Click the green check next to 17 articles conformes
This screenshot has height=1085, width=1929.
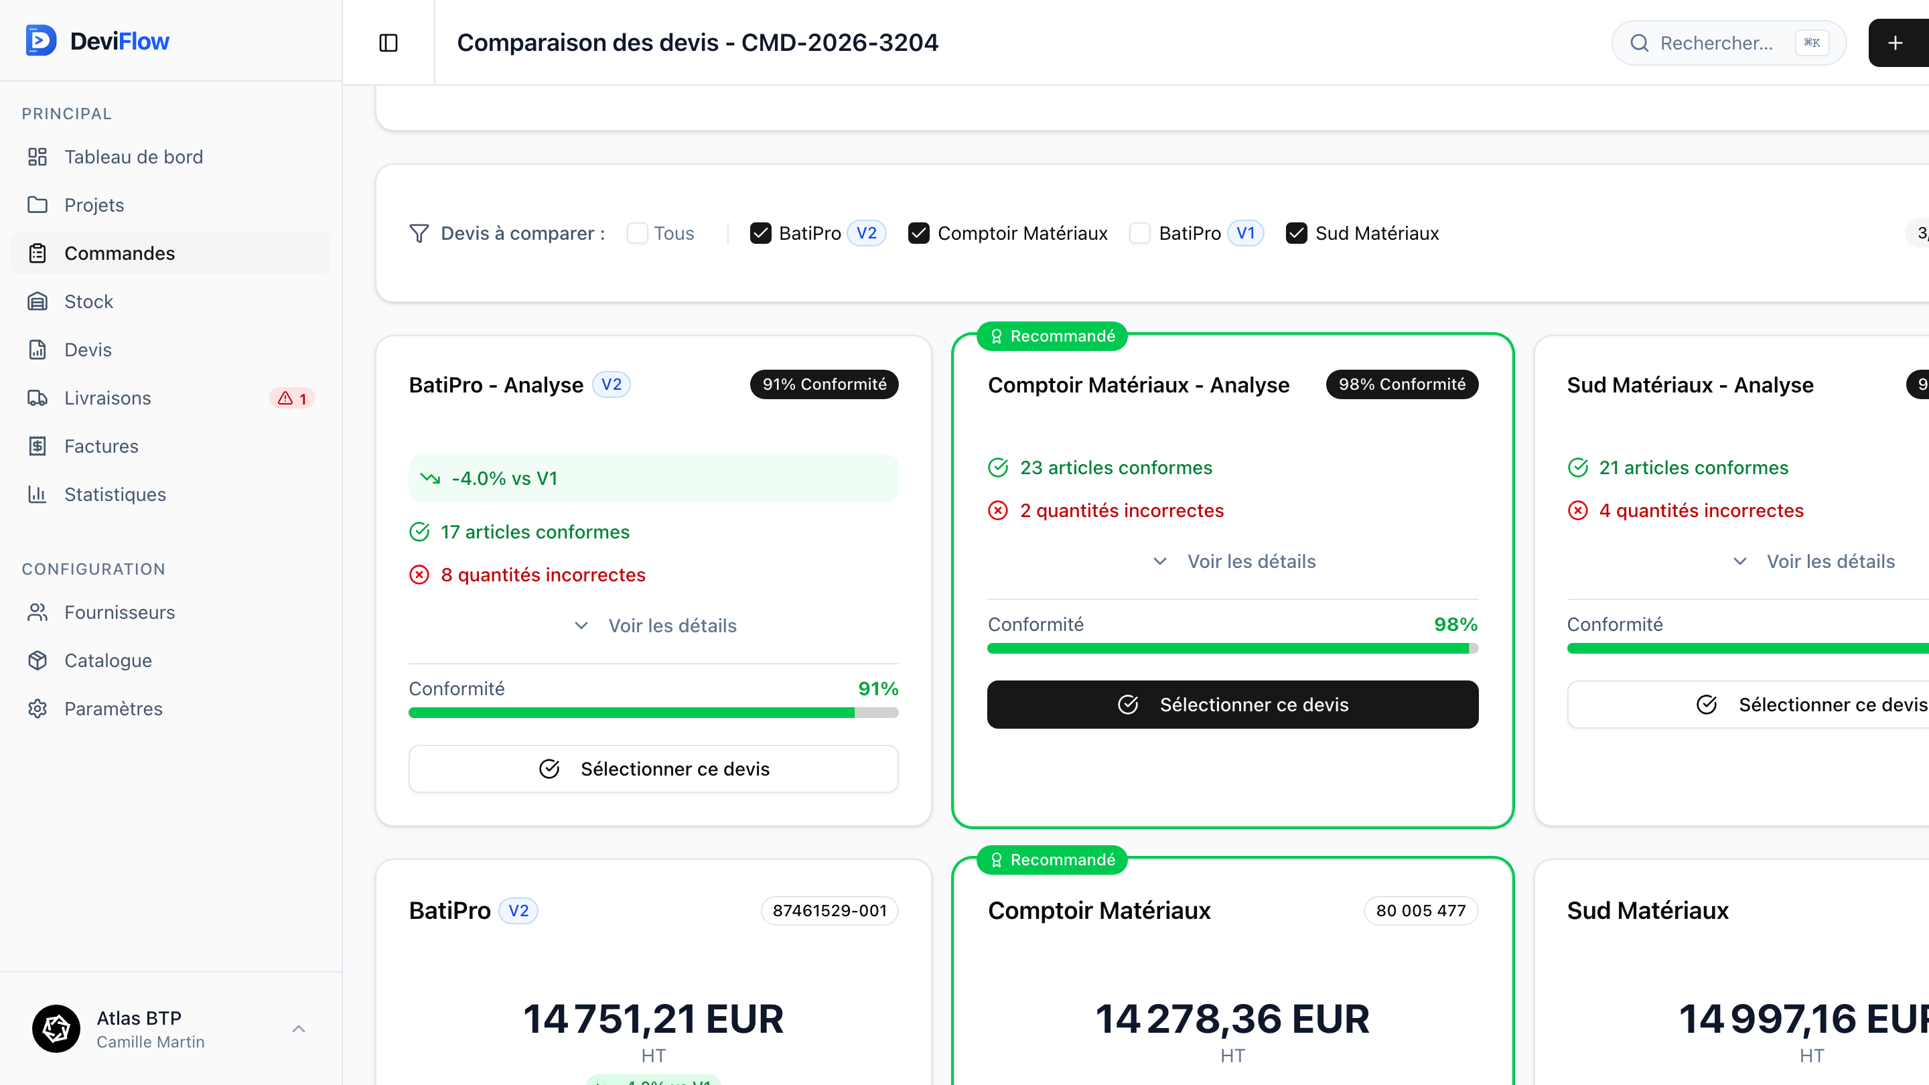pyautogui.click(x=419, y=532)
